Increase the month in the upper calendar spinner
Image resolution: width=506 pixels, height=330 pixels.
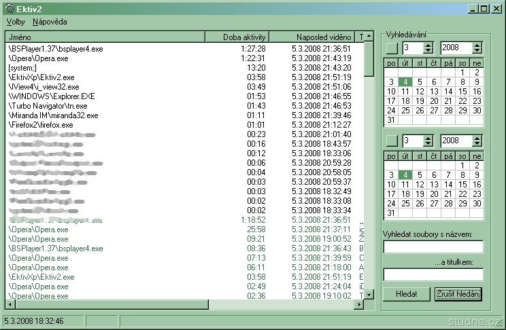[x=428, y=45]
